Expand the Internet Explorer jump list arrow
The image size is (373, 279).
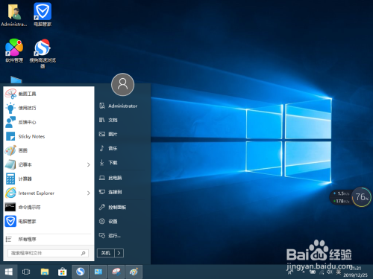tap(89, 193)
